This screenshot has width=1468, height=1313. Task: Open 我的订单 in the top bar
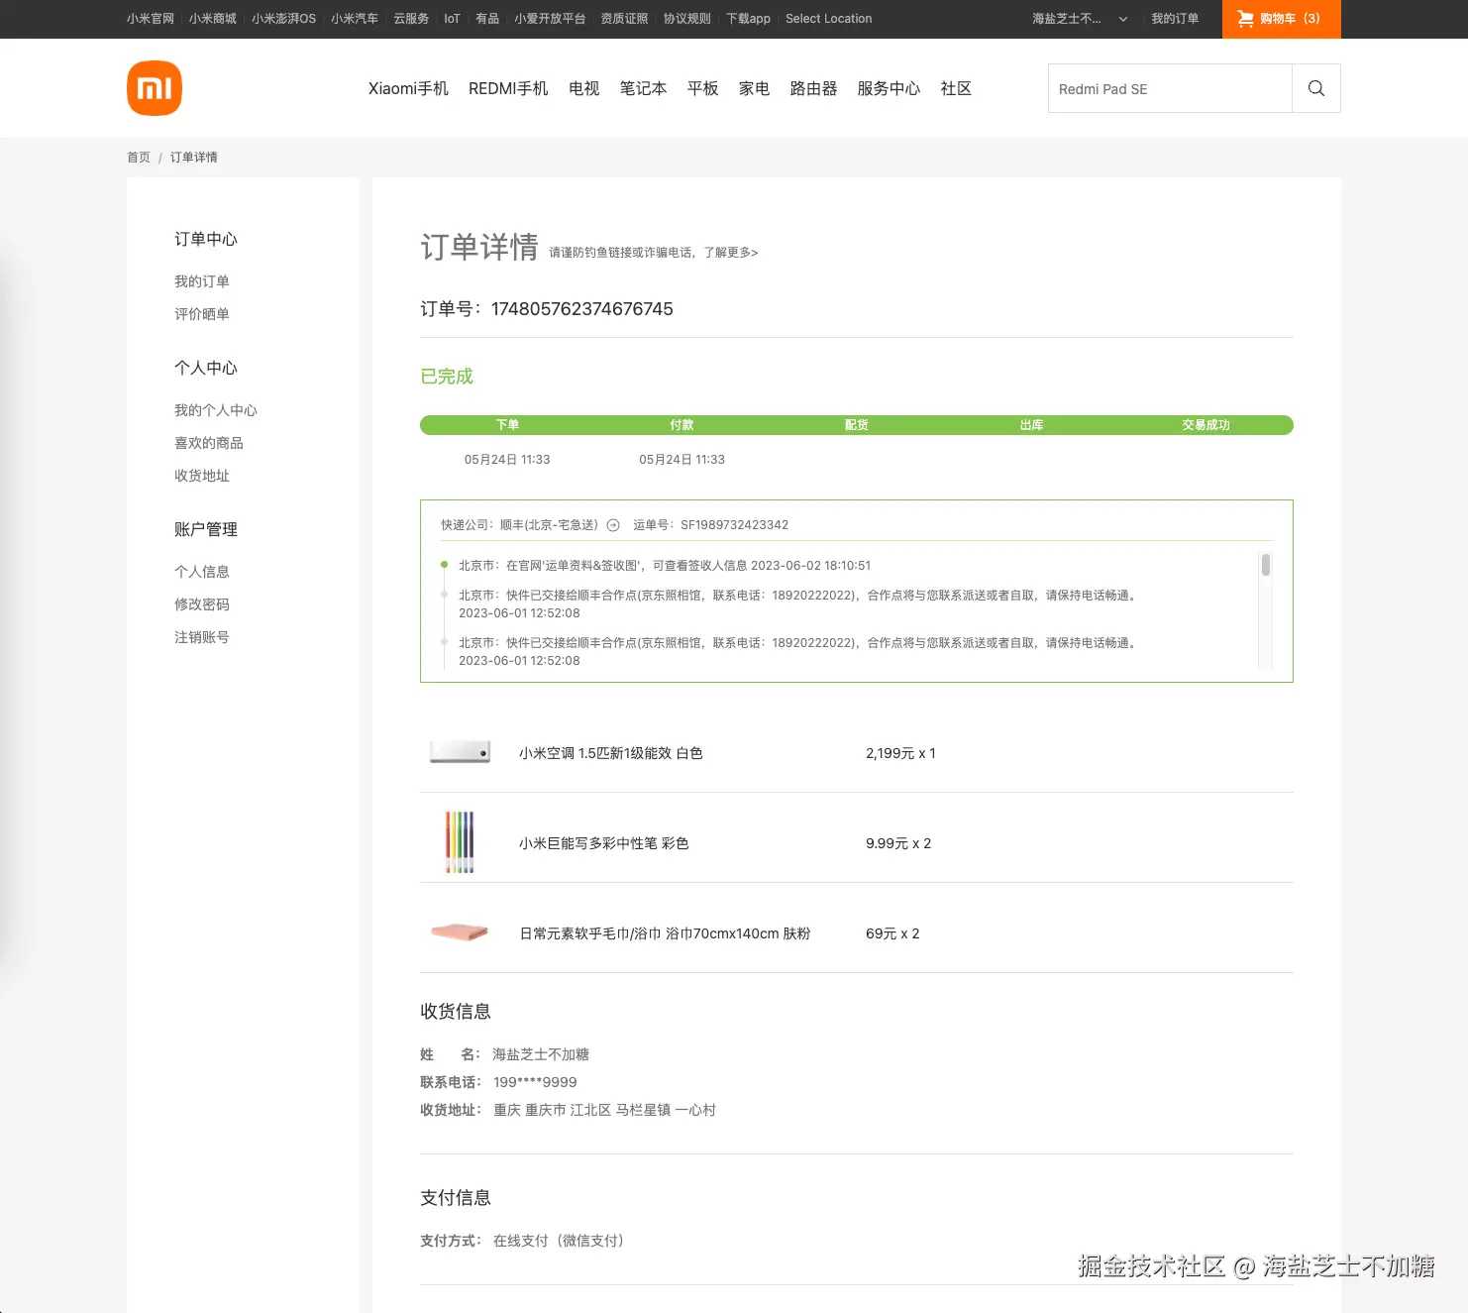[x=1175, y=19]
